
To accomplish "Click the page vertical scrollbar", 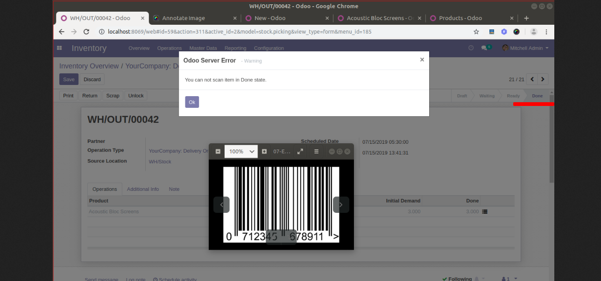I will point(552,138).
